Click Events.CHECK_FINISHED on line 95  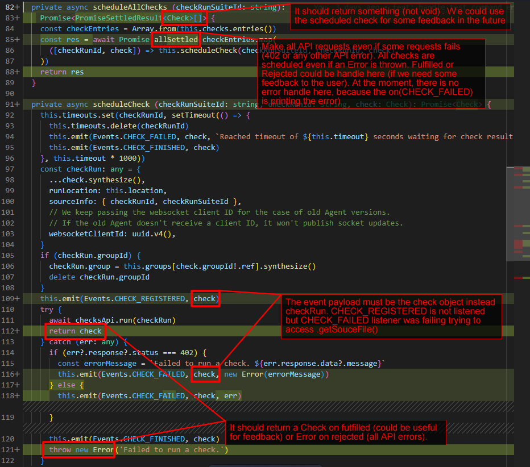[x=139, y=148]
